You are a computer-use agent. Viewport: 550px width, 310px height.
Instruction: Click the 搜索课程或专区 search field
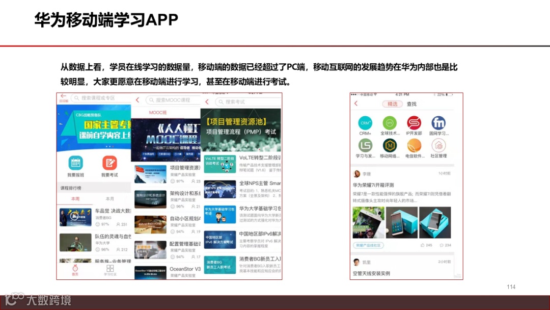[101, 98]
